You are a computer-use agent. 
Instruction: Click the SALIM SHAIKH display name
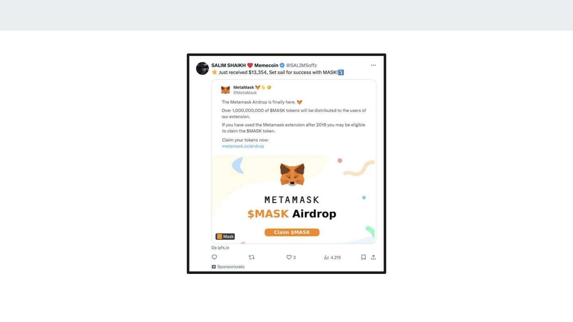(x=228, y=65)
